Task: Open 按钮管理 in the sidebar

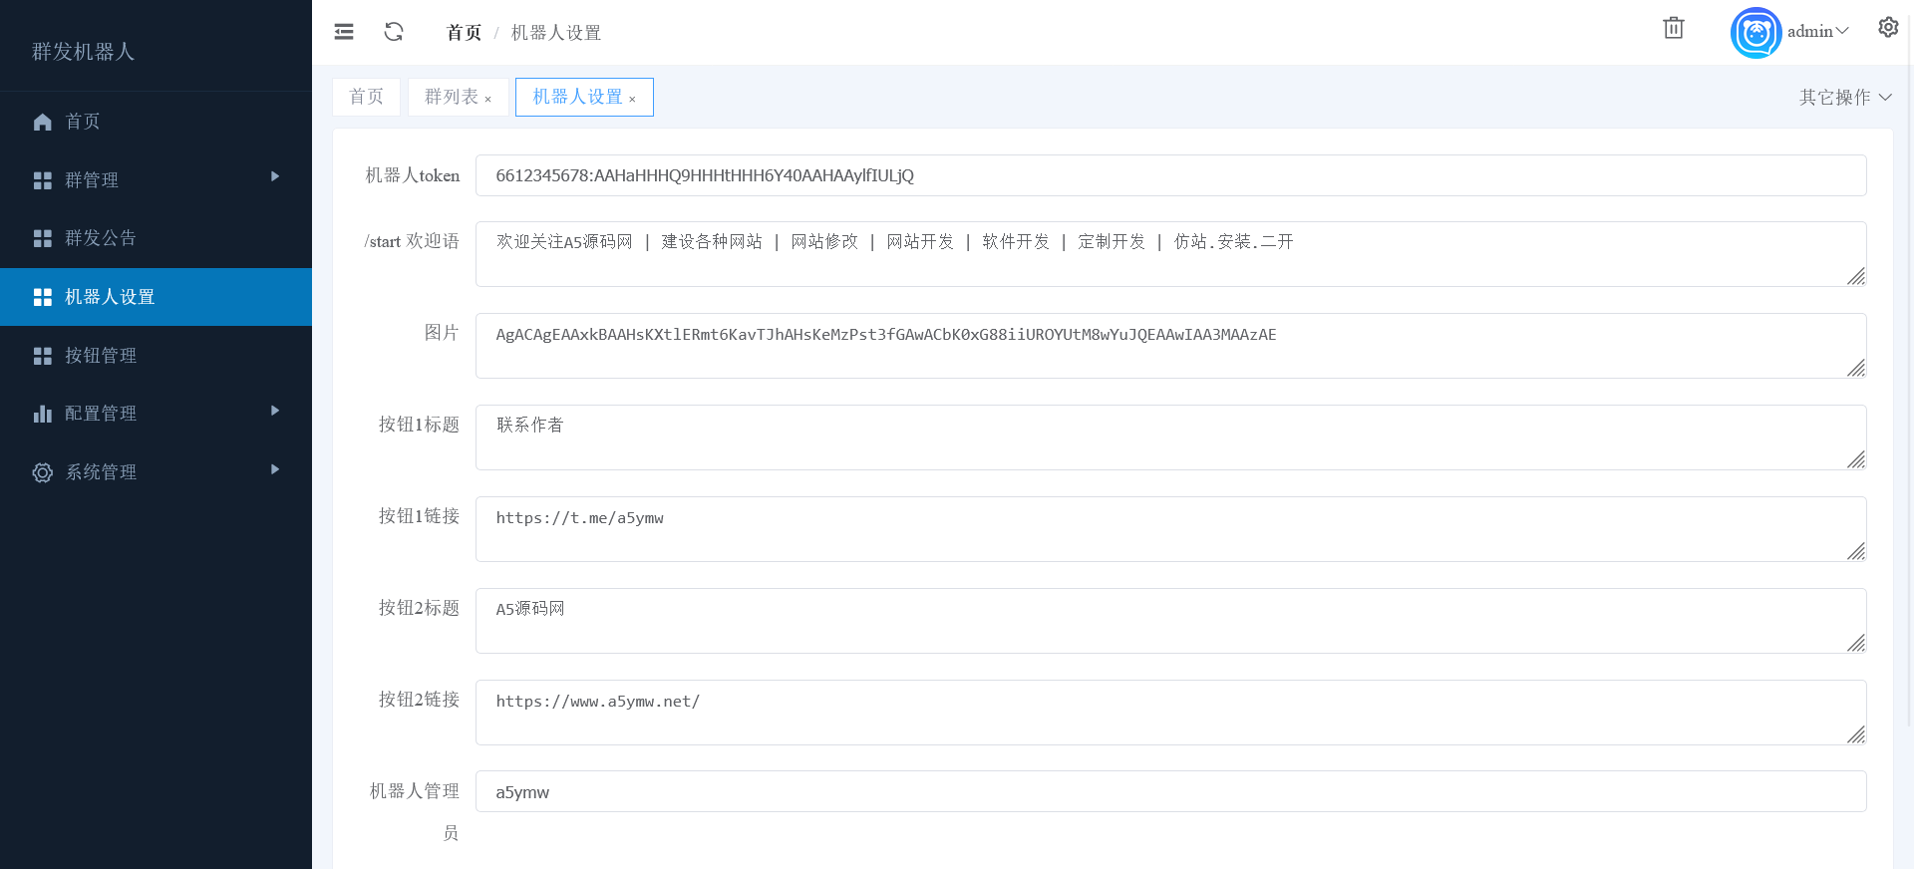Action: (x=100, y=356)
